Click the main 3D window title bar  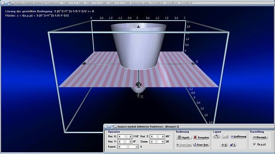coord(137,3)
